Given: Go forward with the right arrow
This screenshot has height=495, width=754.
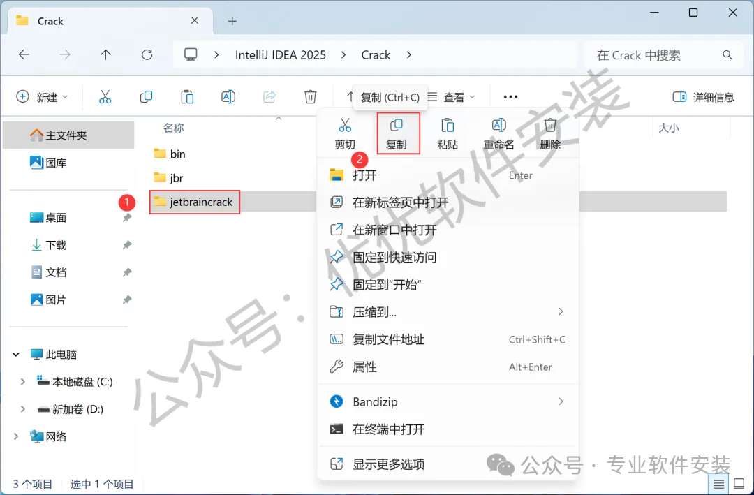Looking at the screenshot, I should 64,55.
